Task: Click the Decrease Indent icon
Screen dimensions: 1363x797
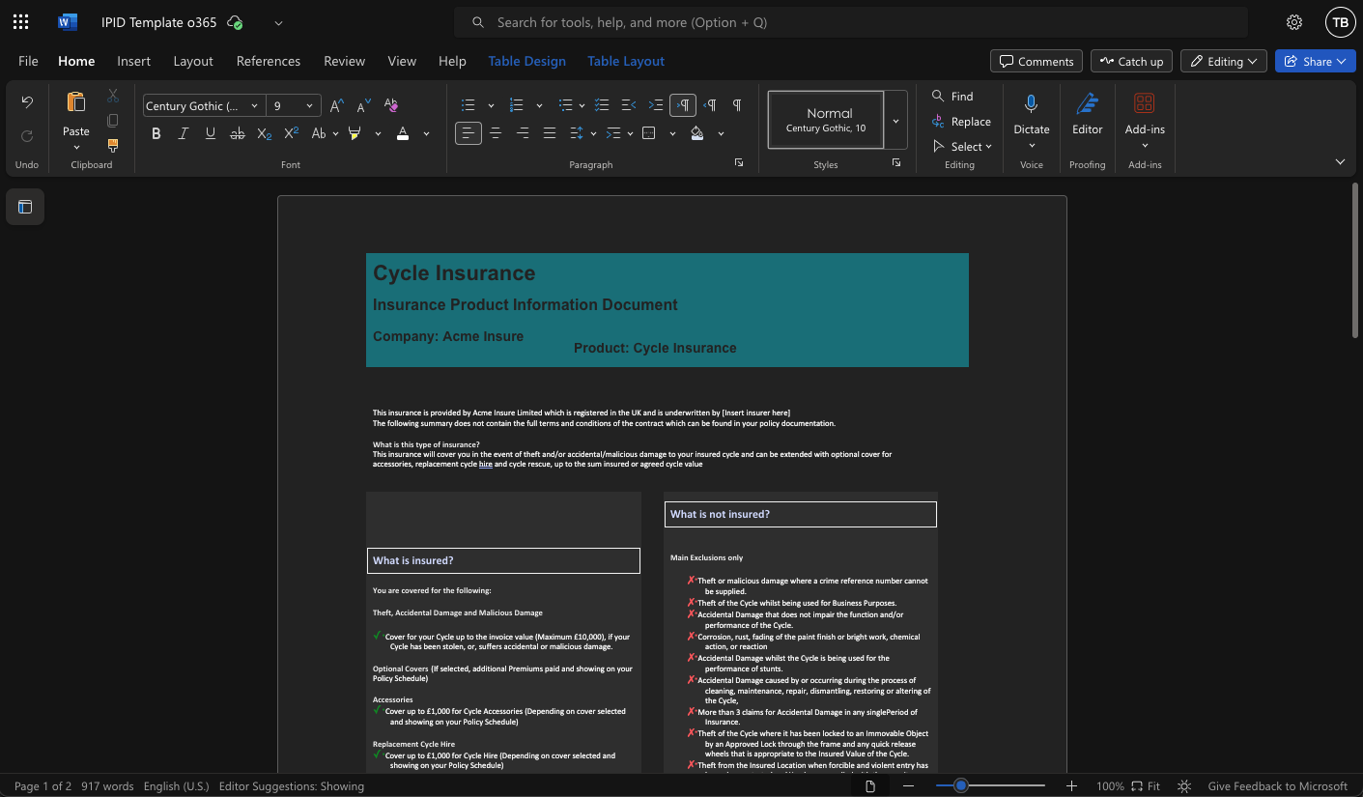Action: (x=628, y=104)
